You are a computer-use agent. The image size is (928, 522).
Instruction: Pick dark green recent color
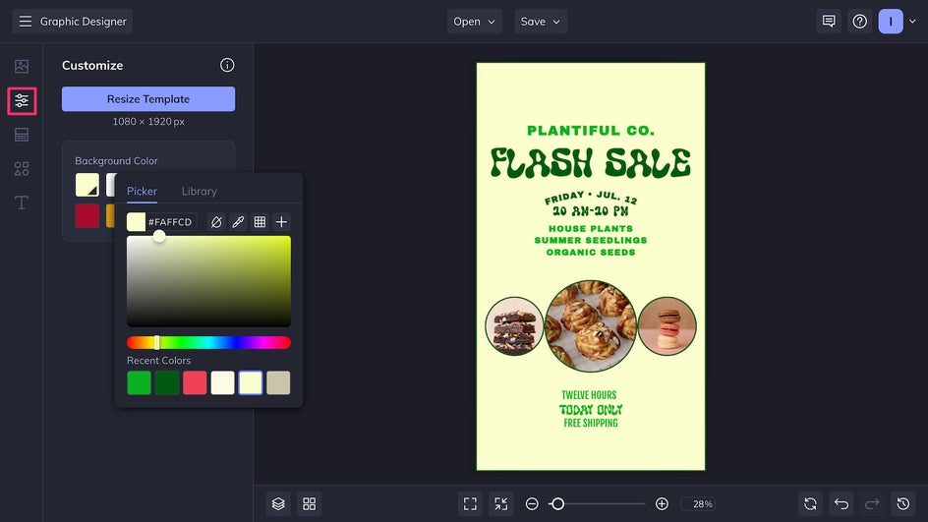[167, 383]
